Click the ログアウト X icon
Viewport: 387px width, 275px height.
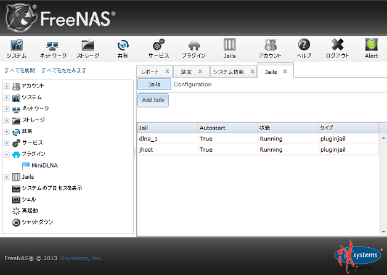337,49
